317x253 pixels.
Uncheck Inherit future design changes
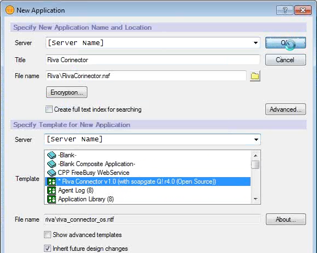click(x=47, y=249)
